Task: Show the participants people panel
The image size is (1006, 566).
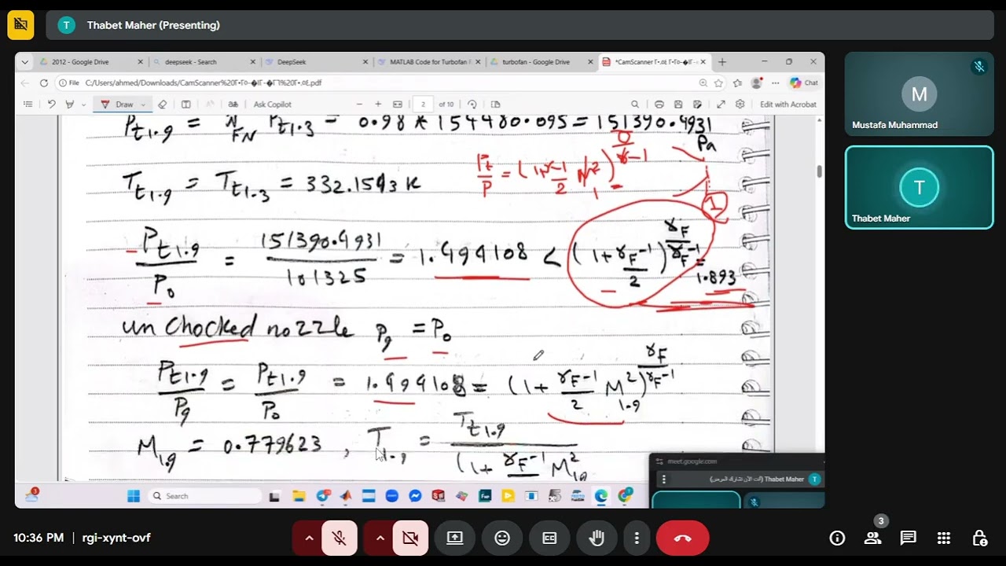Action: 873,538
